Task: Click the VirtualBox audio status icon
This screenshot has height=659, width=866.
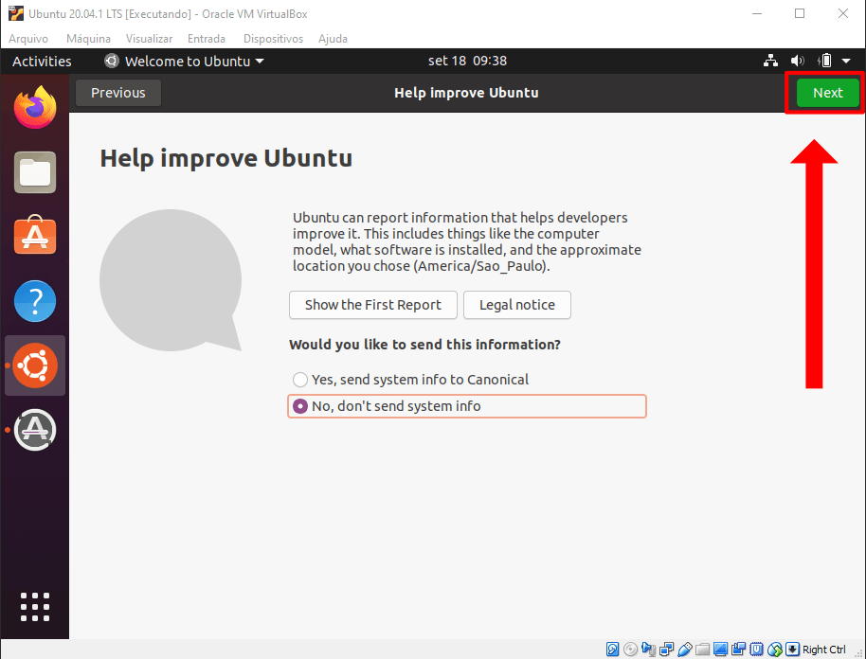Action: click(648, 650)
